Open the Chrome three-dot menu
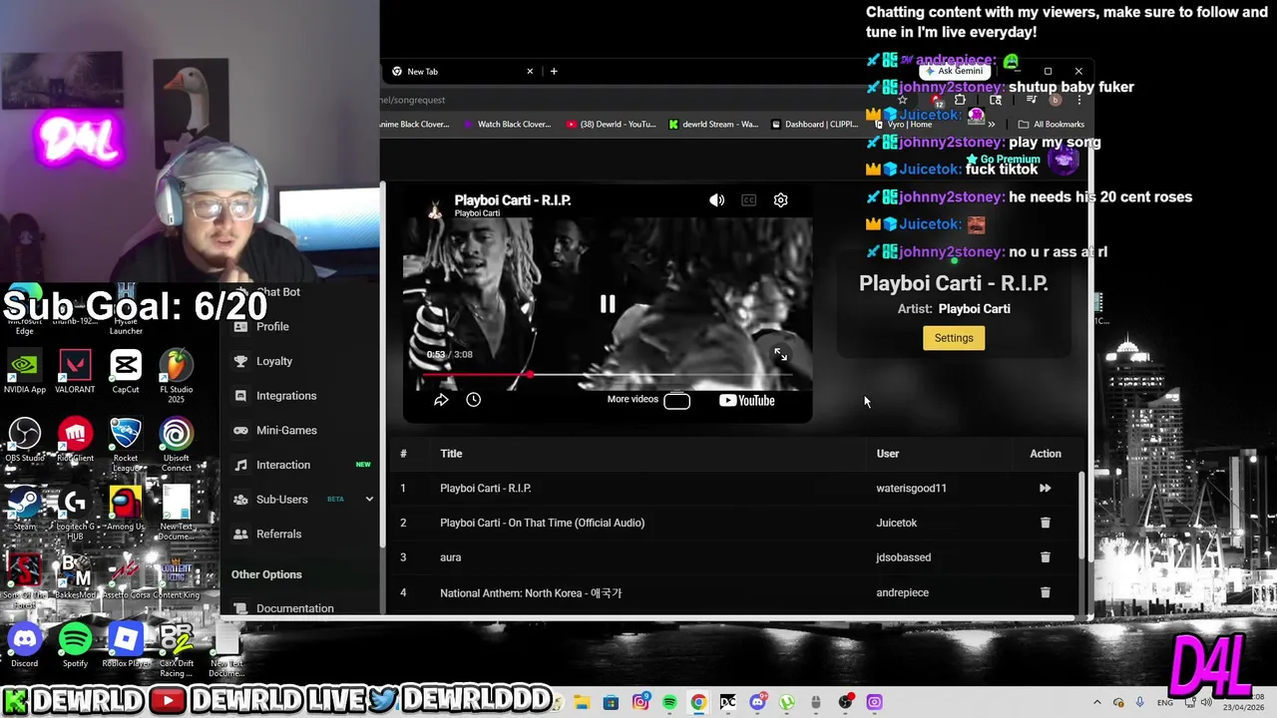 tap(1078, 100)
